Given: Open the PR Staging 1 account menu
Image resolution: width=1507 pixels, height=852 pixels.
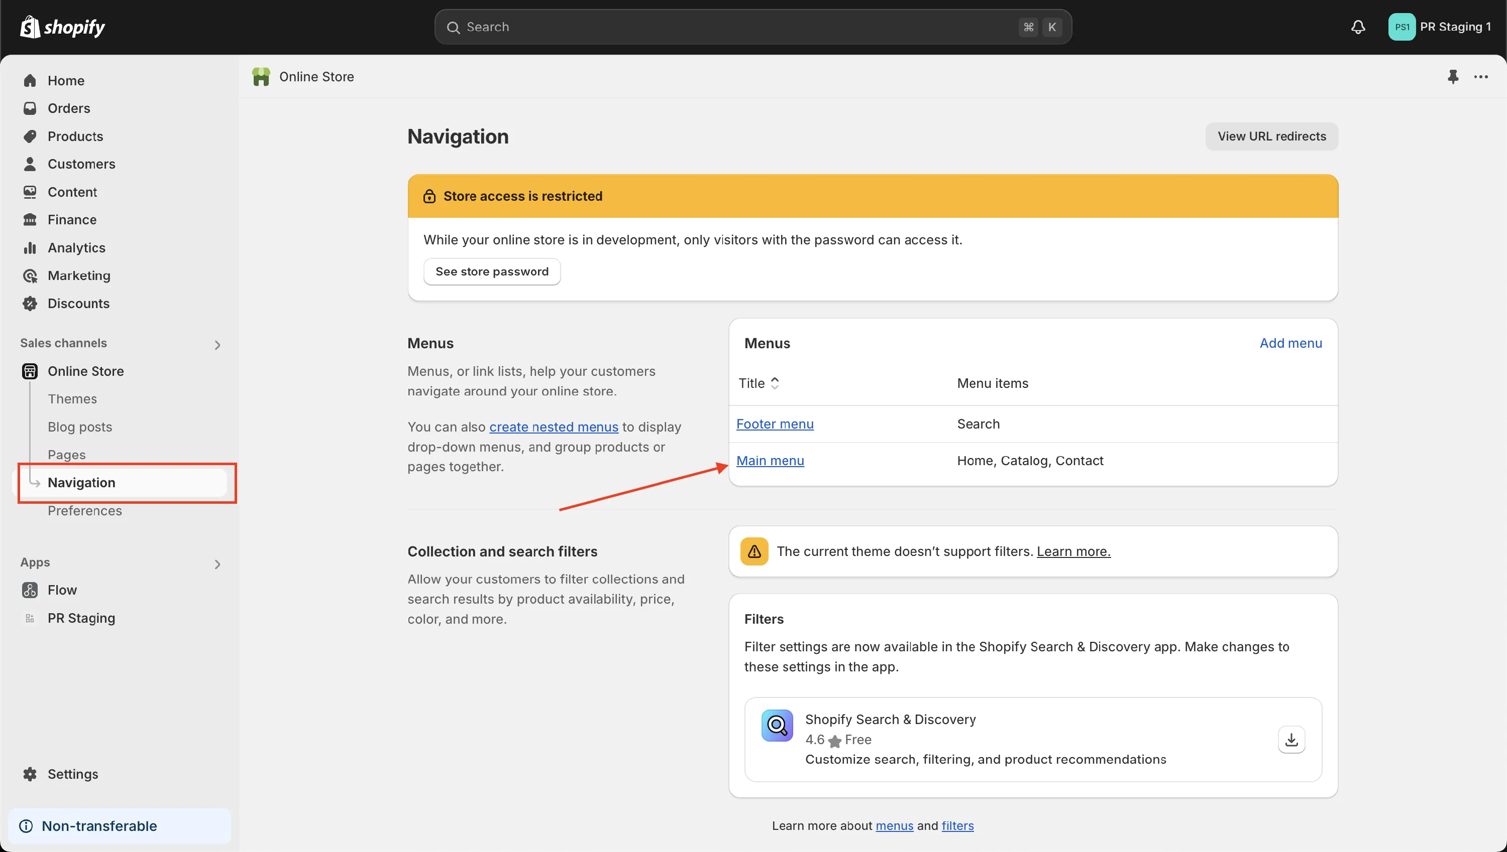Looking at the screenshot, I should pos(1440,27).
